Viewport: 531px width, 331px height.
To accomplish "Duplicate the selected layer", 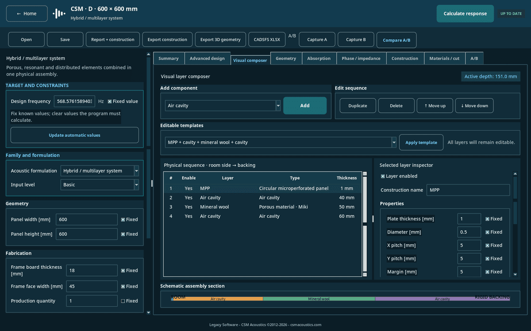I will [358, 105].
